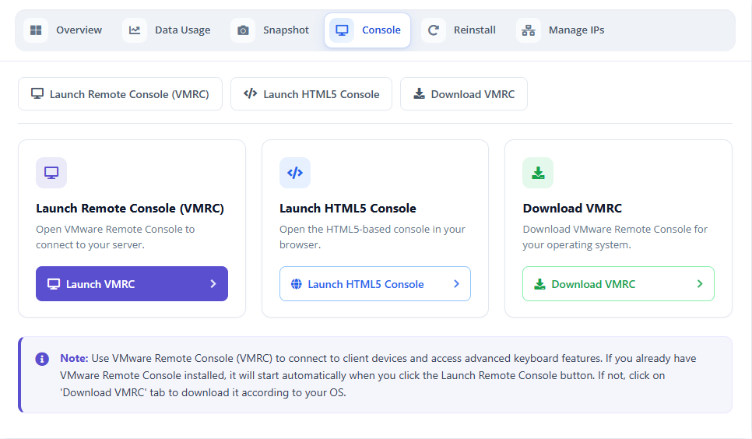Click the bold 'Note:' label
Viewport: 752px width, 439px height.
tap(74, 358)
